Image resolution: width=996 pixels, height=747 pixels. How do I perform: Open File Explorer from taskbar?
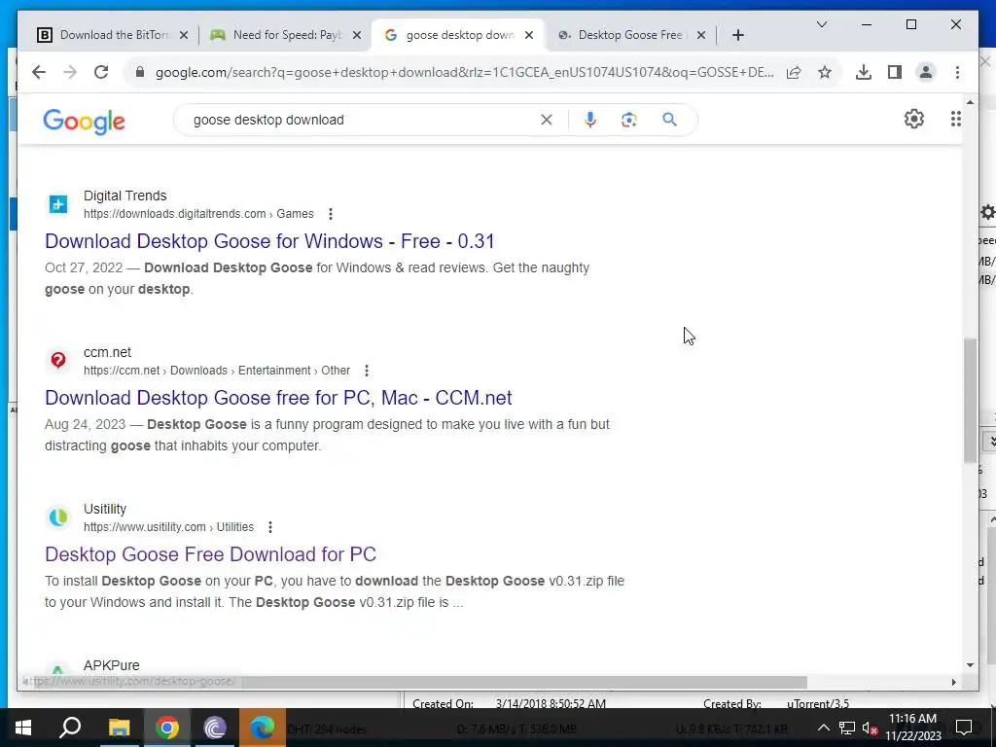(x=119, y=728)
